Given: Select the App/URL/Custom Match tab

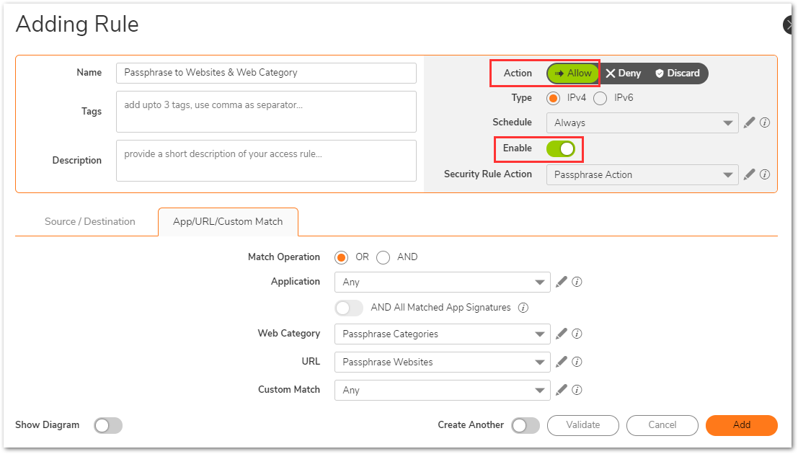Looking at the screenshot, I should point(228,222).
